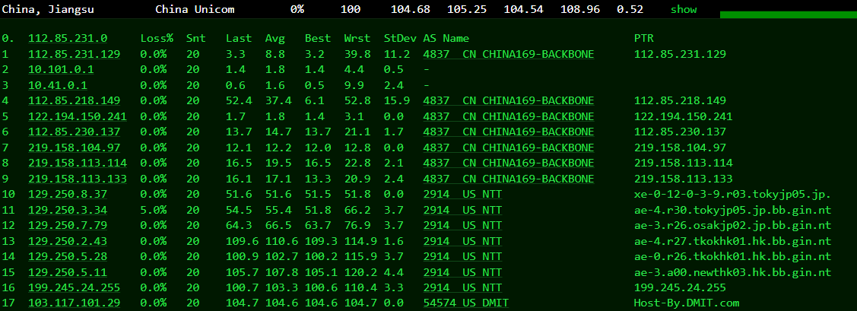Open AS 4837 link in hop 8 row
The image size is (857, 311).
click(x=508, y=163)
